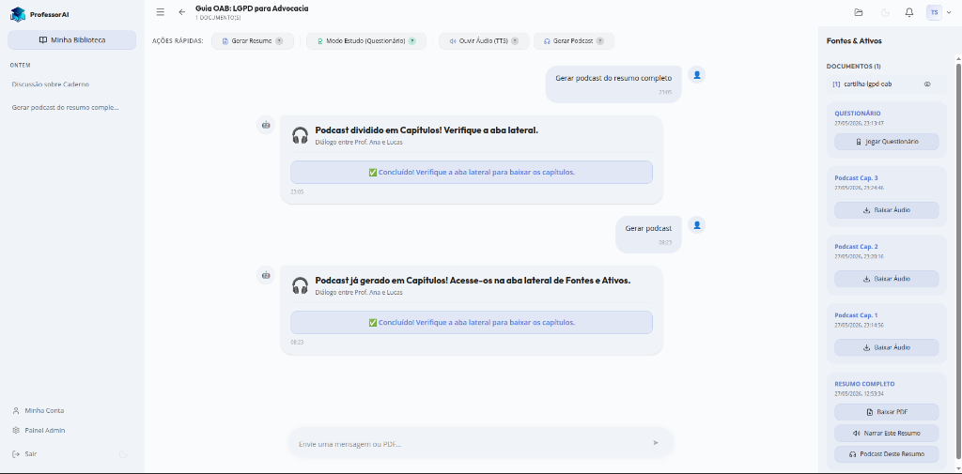Download audio for Podcast Cap. 3

click(x=887, y=209)
